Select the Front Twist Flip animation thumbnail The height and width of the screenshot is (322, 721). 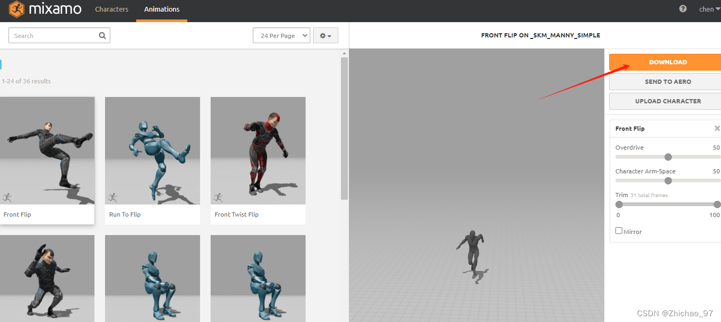tap(258, 151)
